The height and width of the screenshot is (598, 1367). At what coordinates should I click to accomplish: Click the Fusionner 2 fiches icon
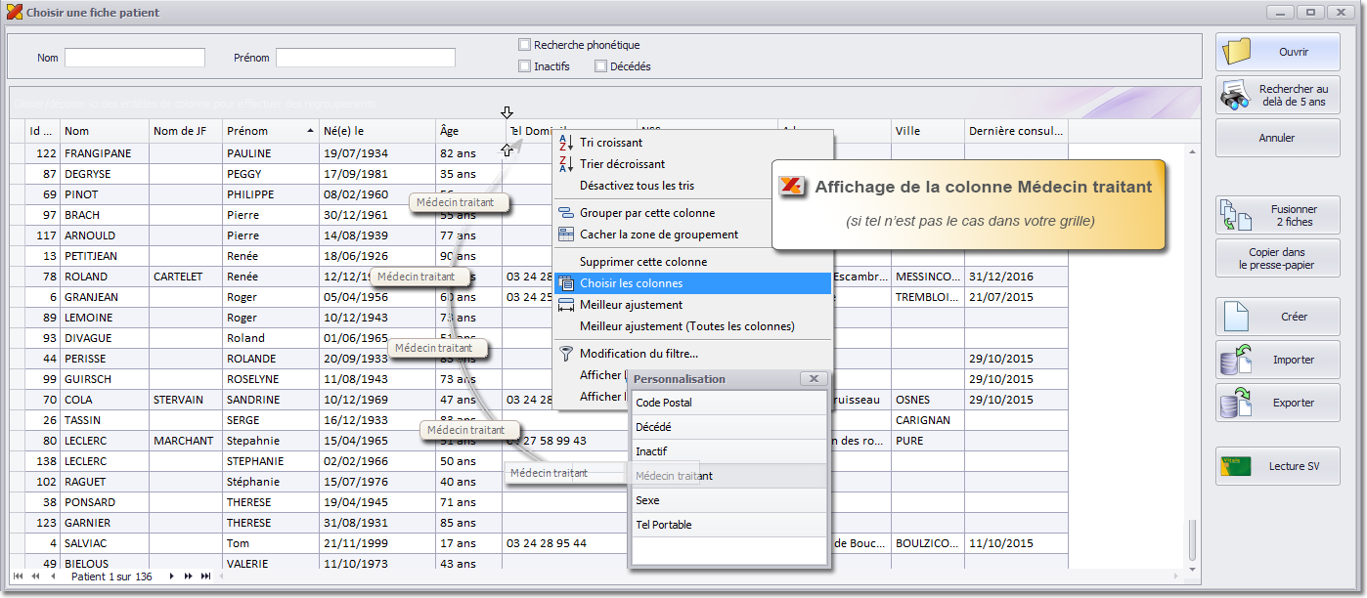coord(1237,215)
